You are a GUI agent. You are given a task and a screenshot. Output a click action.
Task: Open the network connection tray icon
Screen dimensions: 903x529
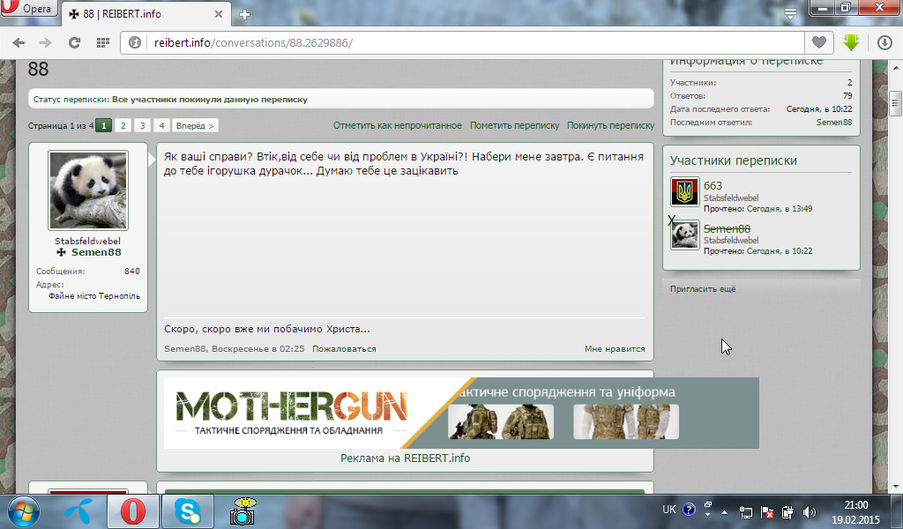click(x=746, y=511)
